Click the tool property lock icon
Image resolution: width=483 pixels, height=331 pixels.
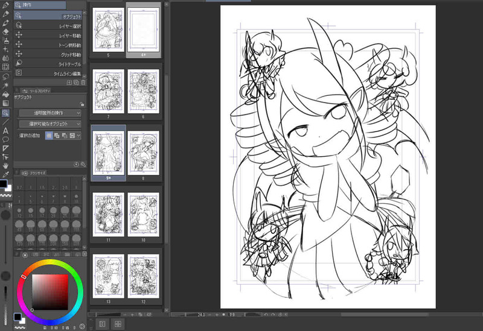tap(82, 104)
